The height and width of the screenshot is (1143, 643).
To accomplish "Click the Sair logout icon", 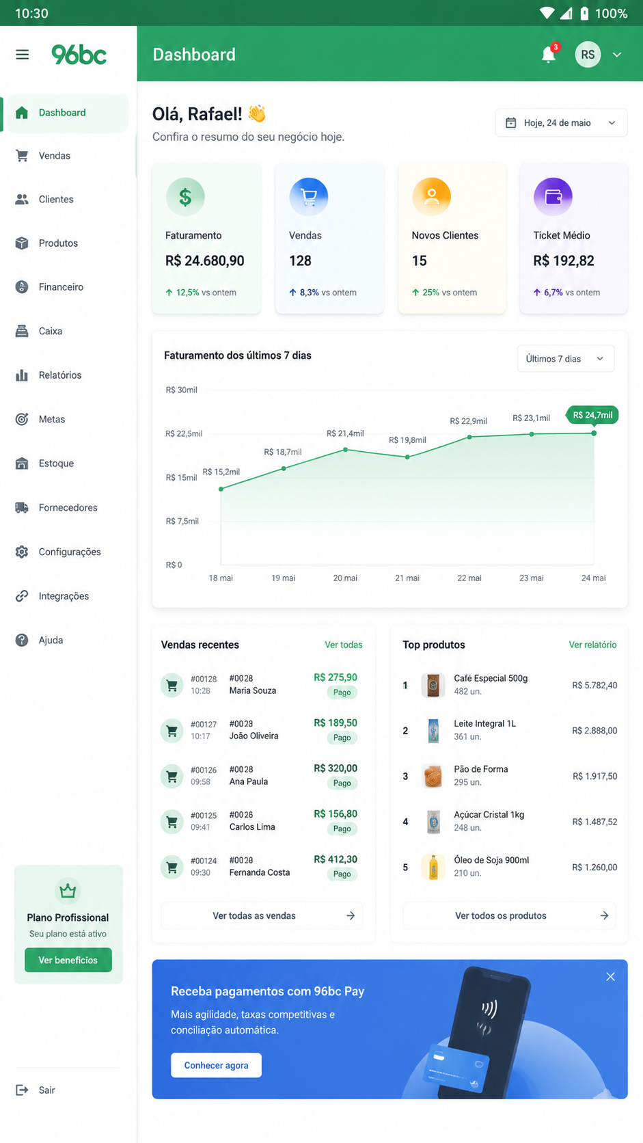I will (x=22, y=1090).
